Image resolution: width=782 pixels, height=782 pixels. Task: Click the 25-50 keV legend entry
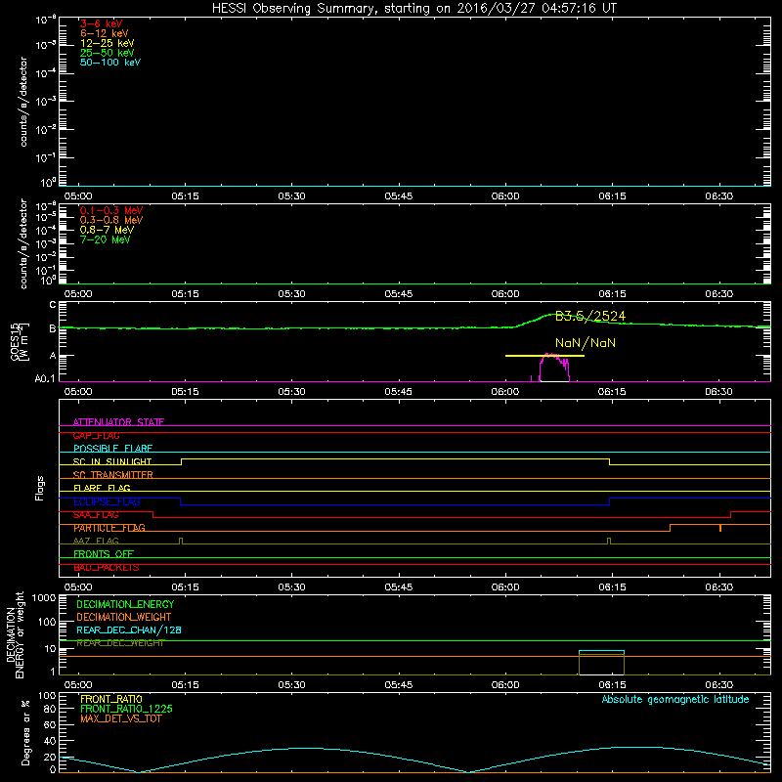tap(108, 53)
